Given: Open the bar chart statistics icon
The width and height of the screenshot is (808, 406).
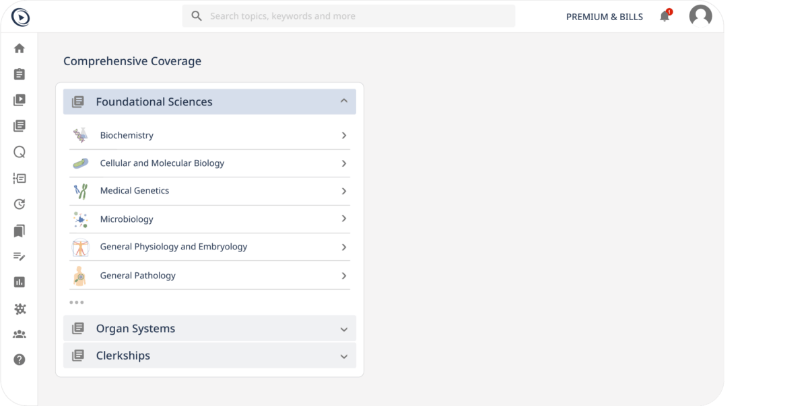Looking at the screenshot, I should [19, 282].
